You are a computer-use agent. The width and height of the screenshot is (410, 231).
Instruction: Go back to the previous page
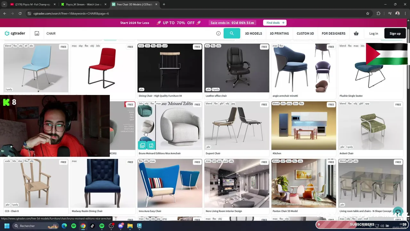click(4, 13)
